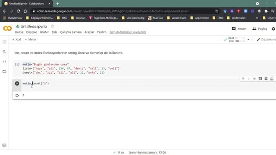Open the 'yüksek lisans' bookmark folder
The width and height of the screenshot is (276, 155).
point(177,18)
